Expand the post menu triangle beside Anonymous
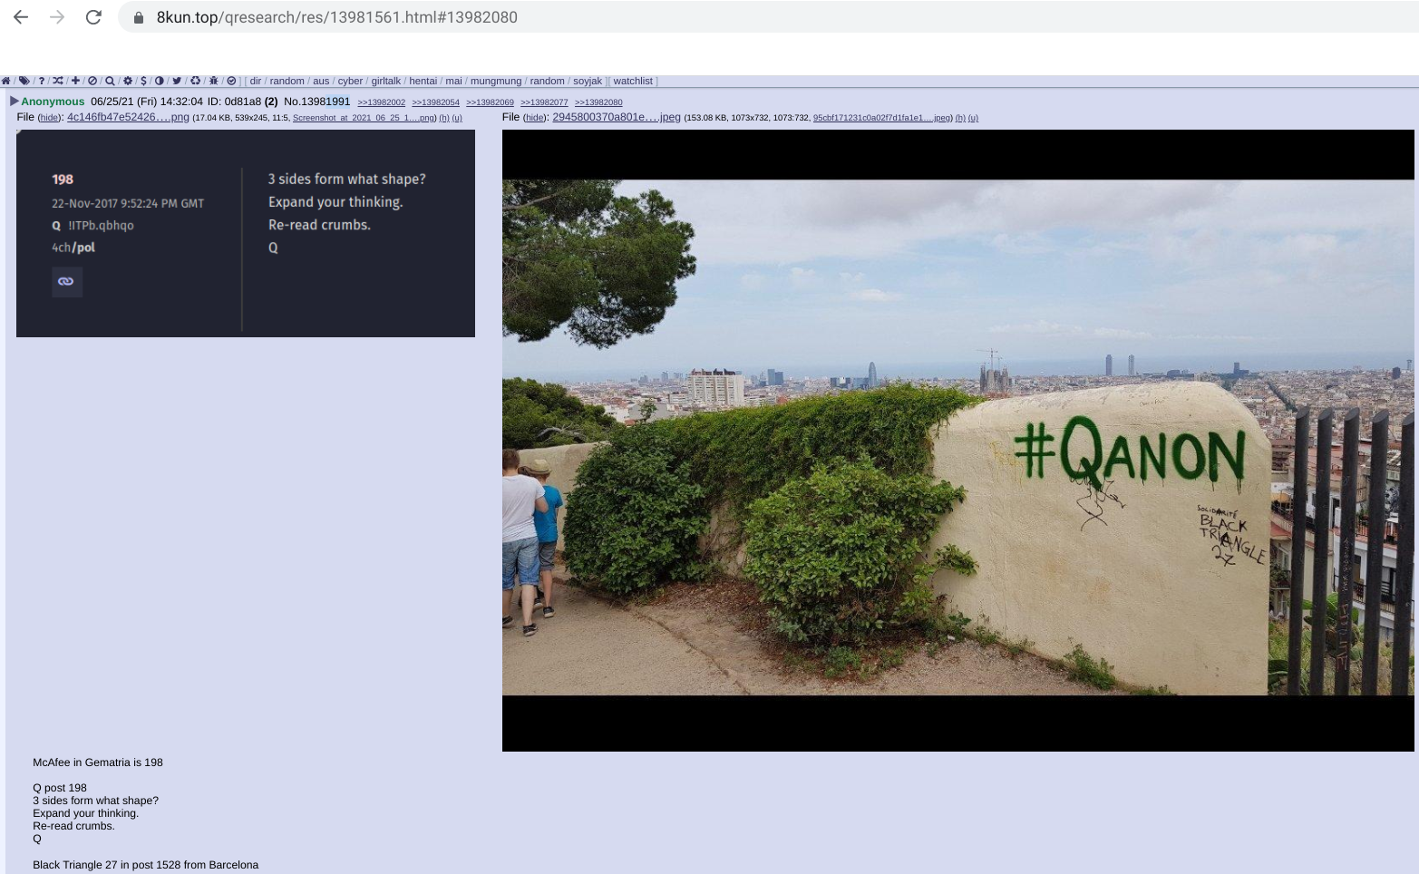1419x874 pixels. pos(15,101)
